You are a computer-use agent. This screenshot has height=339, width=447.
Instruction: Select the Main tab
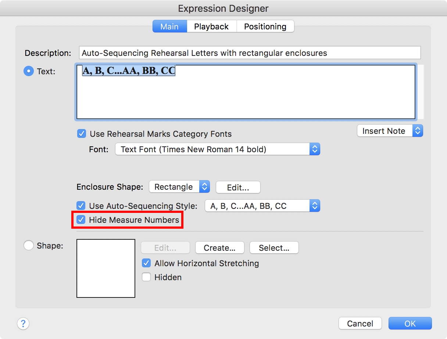[169, 26]
